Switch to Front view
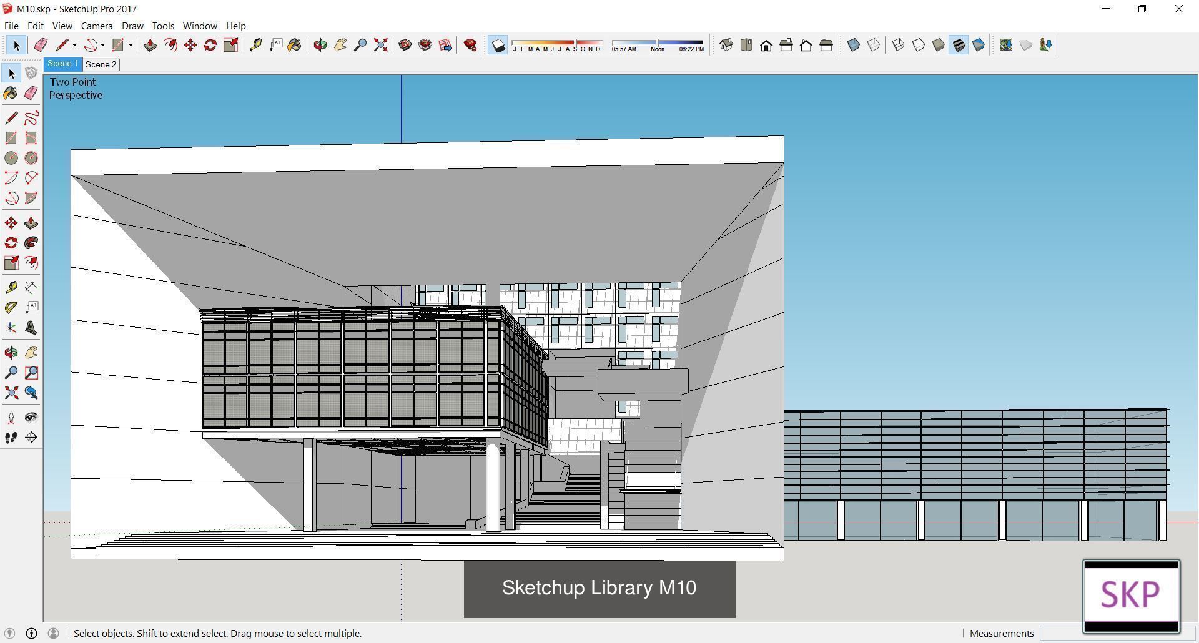The height and width of the screenshot is (643, 1199). (x=766, y=45)
